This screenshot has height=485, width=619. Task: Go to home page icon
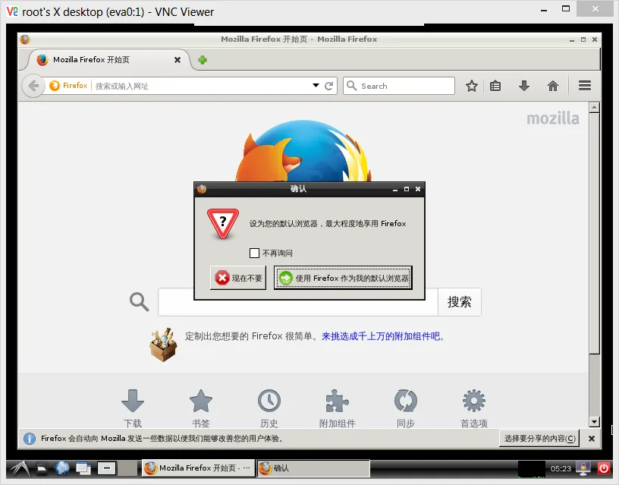(553, 86)
